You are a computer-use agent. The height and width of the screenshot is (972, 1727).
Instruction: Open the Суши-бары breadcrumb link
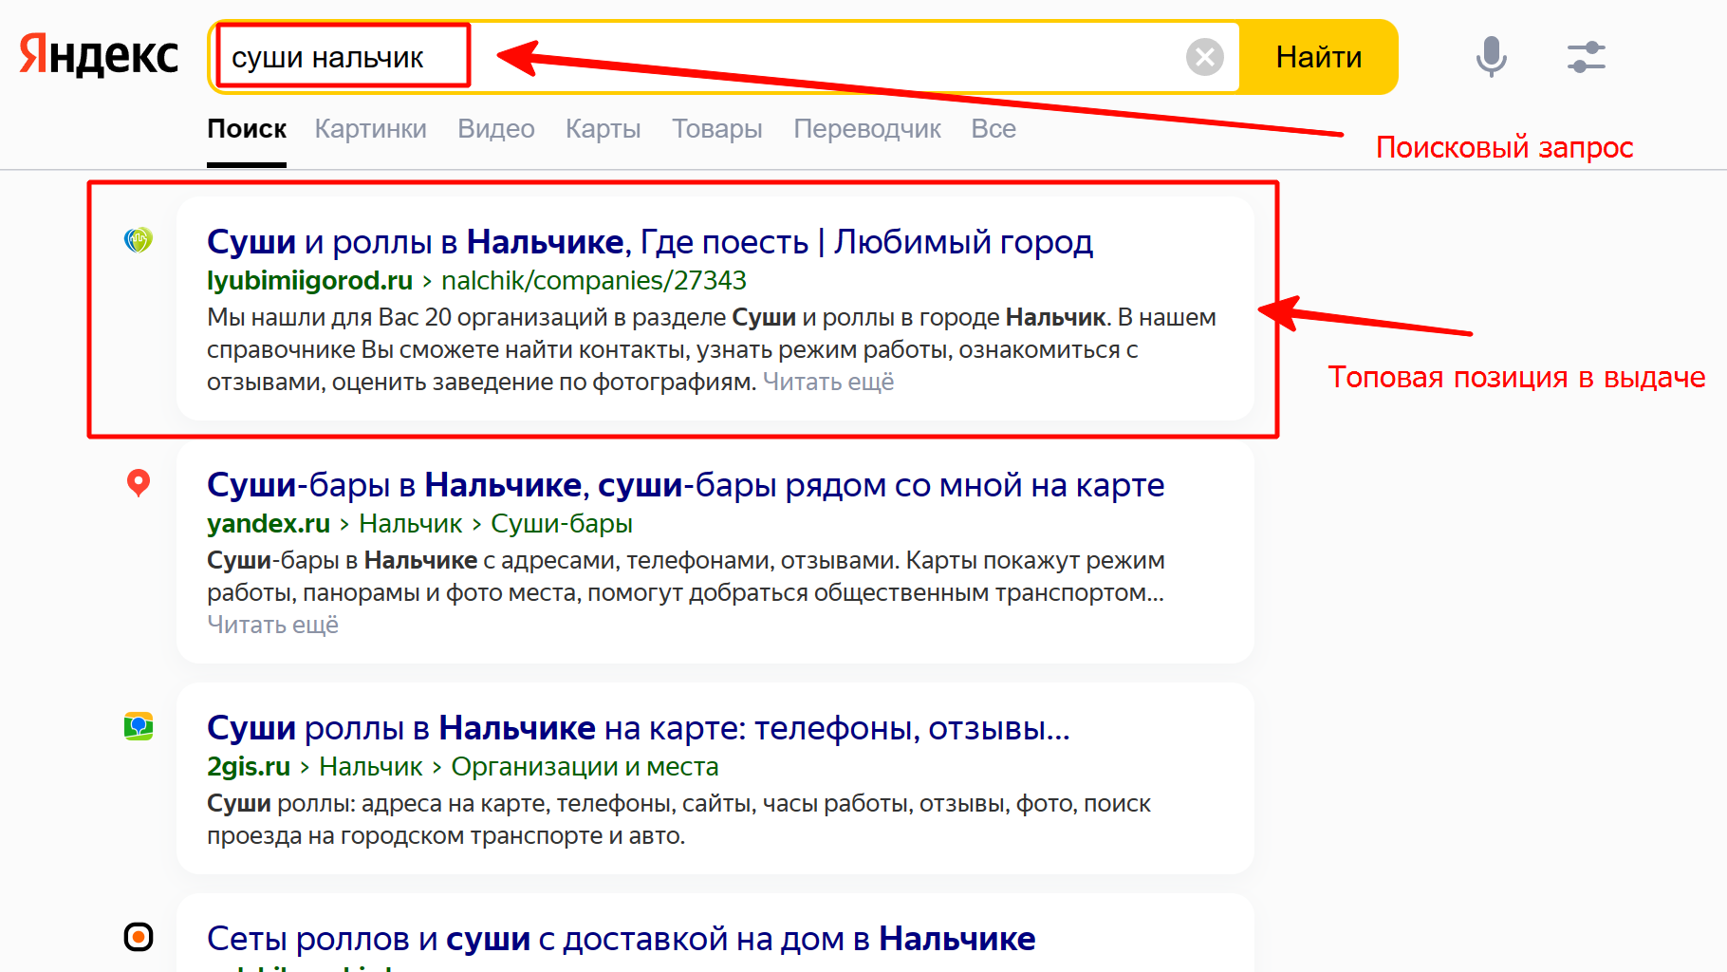click(562, 524)
